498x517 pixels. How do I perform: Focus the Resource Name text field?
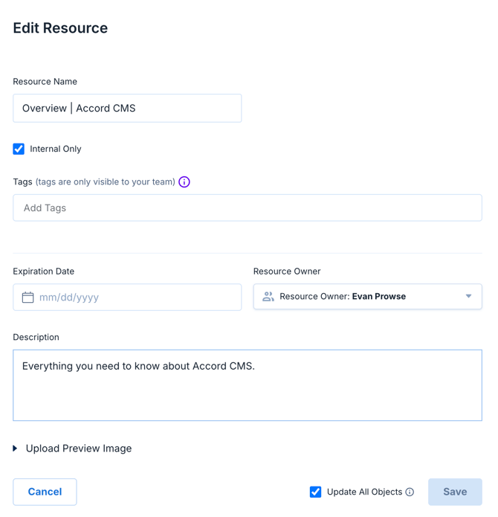pos(127,109)
